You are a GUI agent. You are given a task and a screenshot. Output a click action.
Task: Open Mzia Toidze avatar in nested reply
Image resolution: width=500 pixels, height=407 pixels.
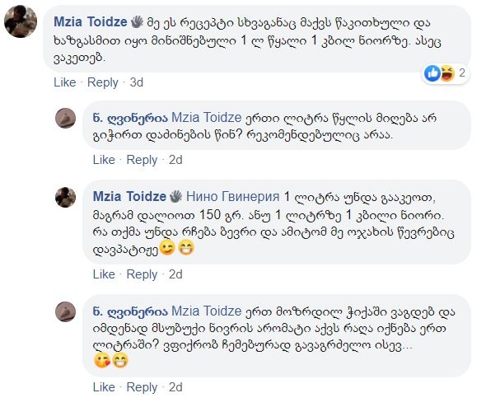coord(67,197)
